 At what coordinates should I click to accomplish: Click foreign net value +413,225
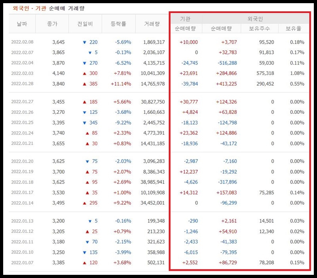[226, 84]
